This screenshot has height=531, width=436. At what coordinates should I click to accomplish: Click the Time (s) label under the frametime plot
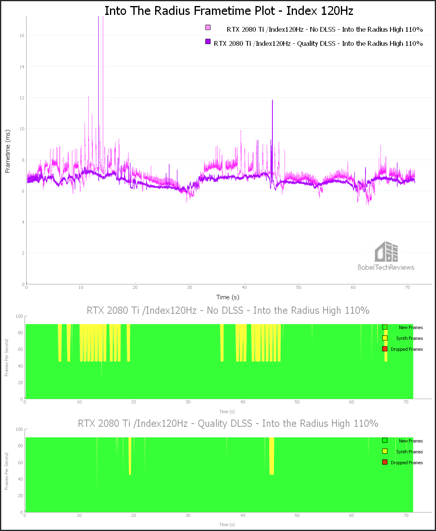(x=228, y=297)
